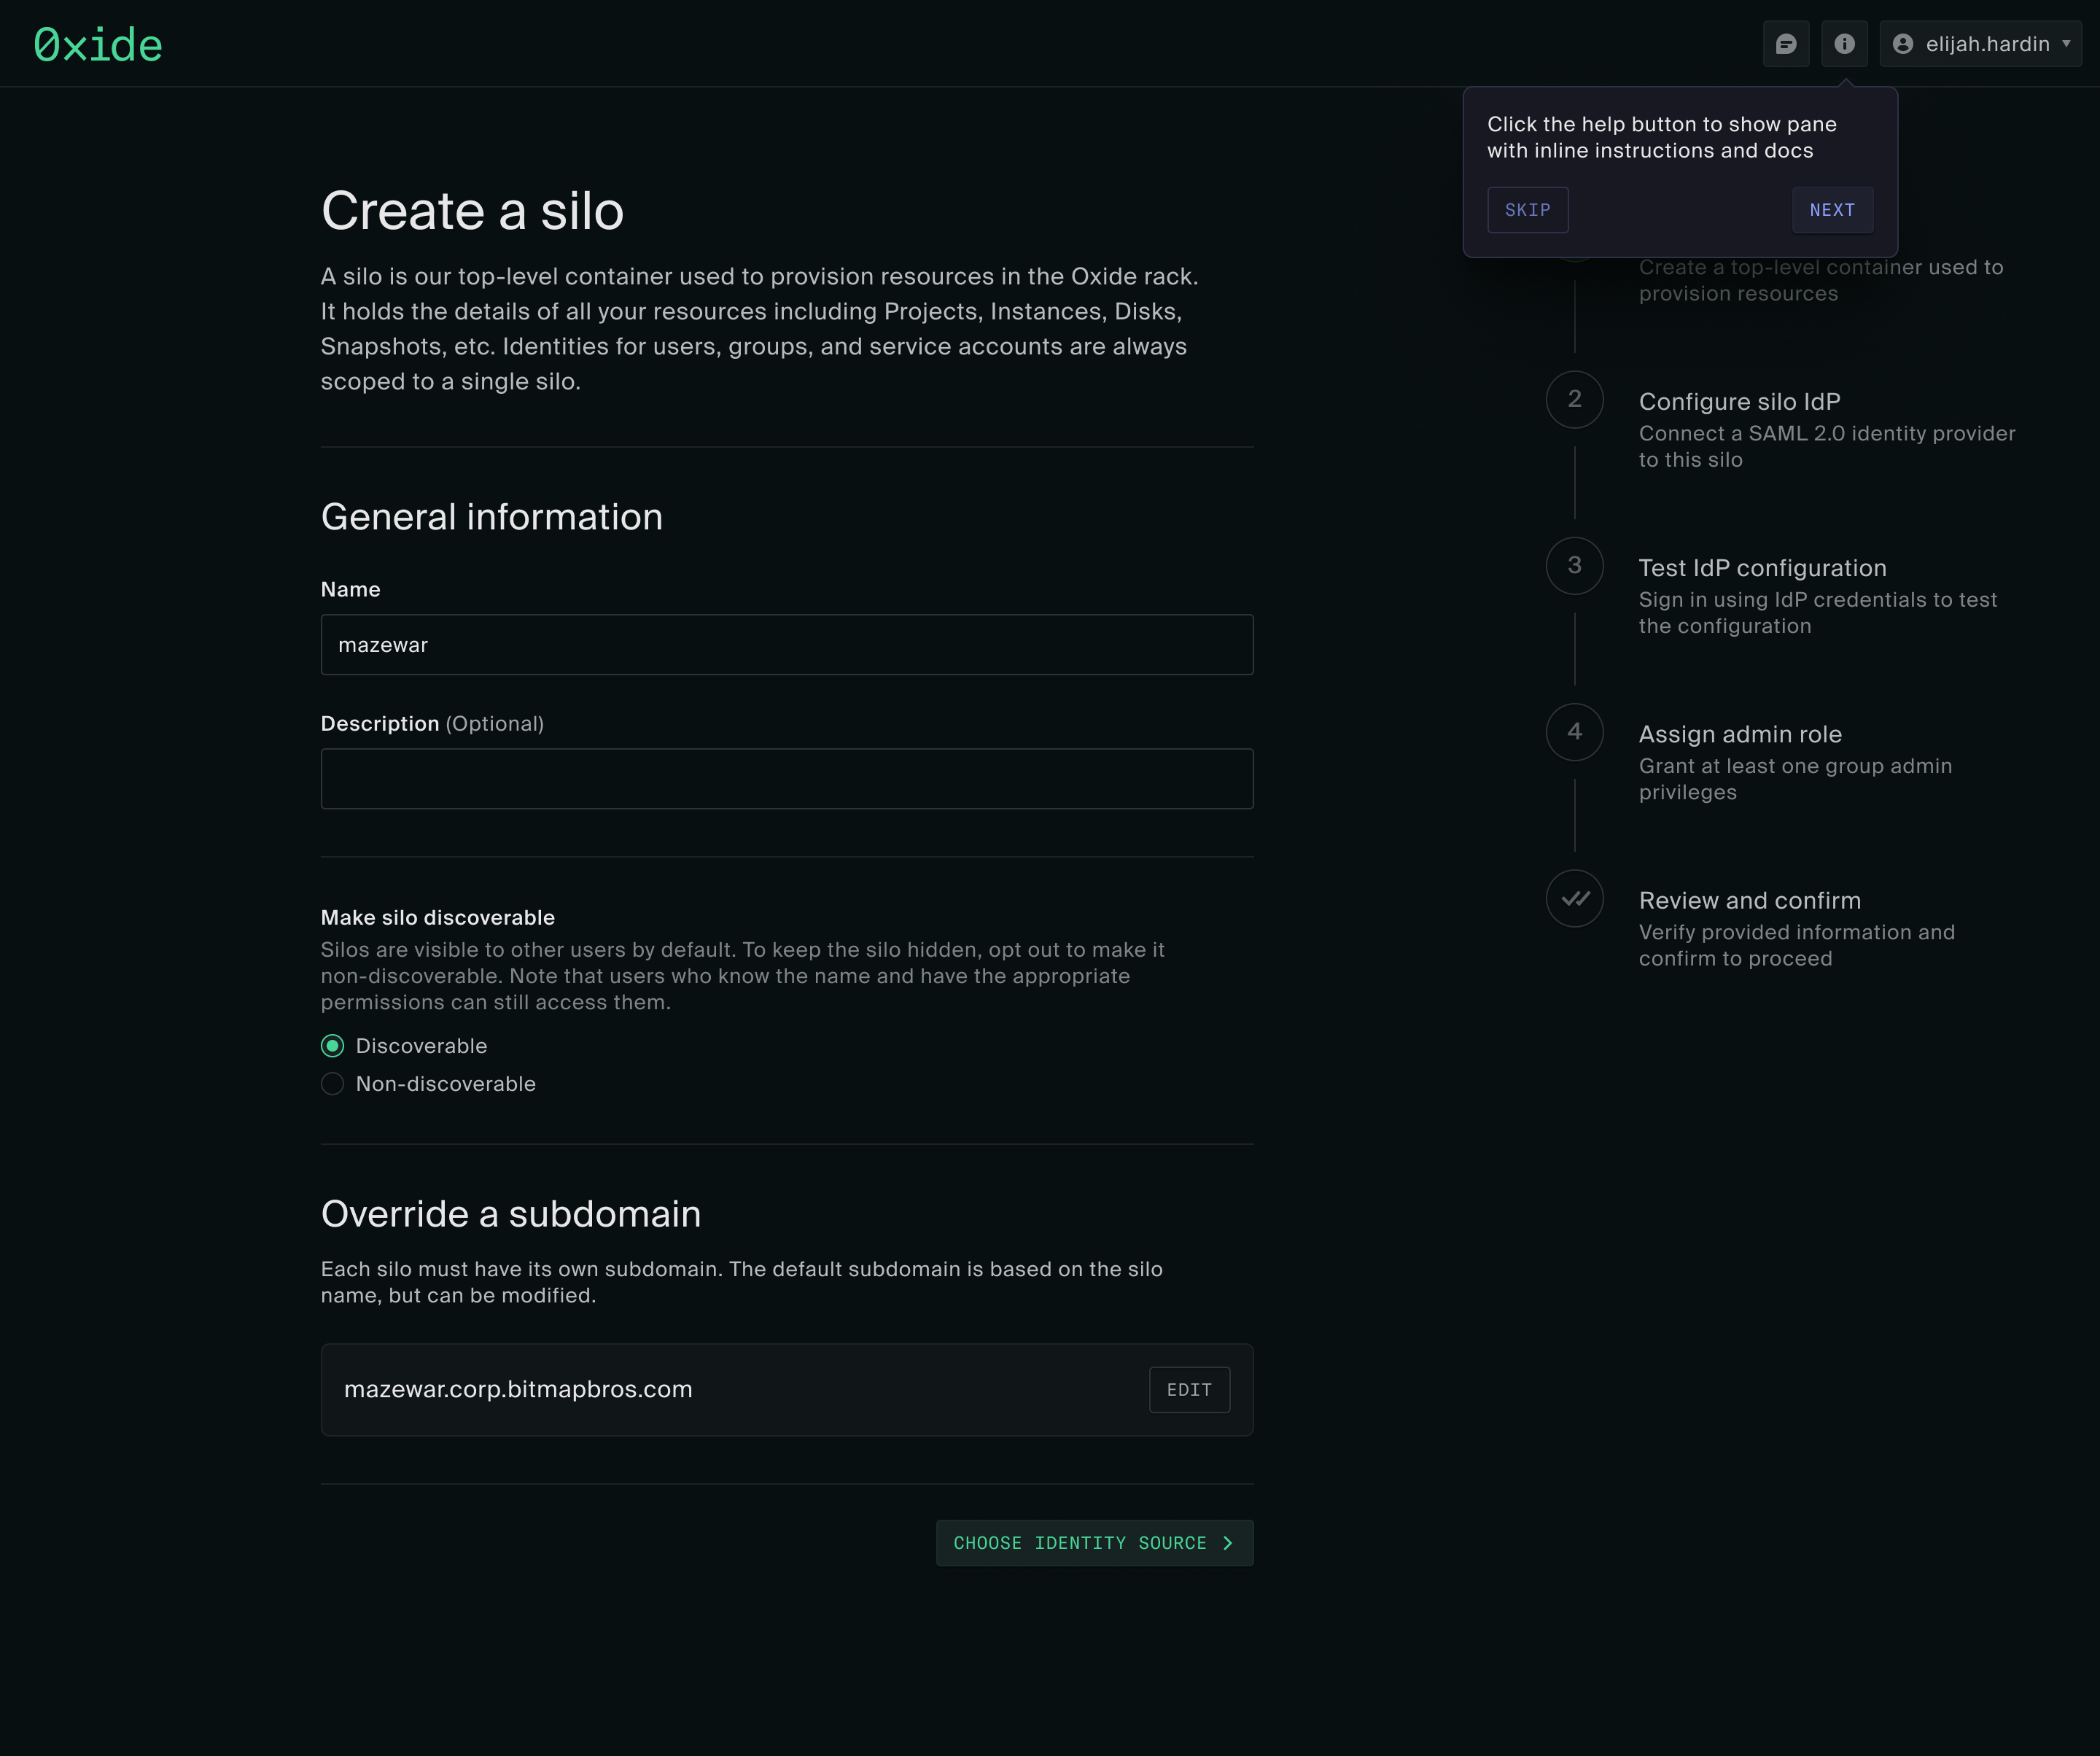
Task: Select the Assign admin role step
Action: [1740, 733]
